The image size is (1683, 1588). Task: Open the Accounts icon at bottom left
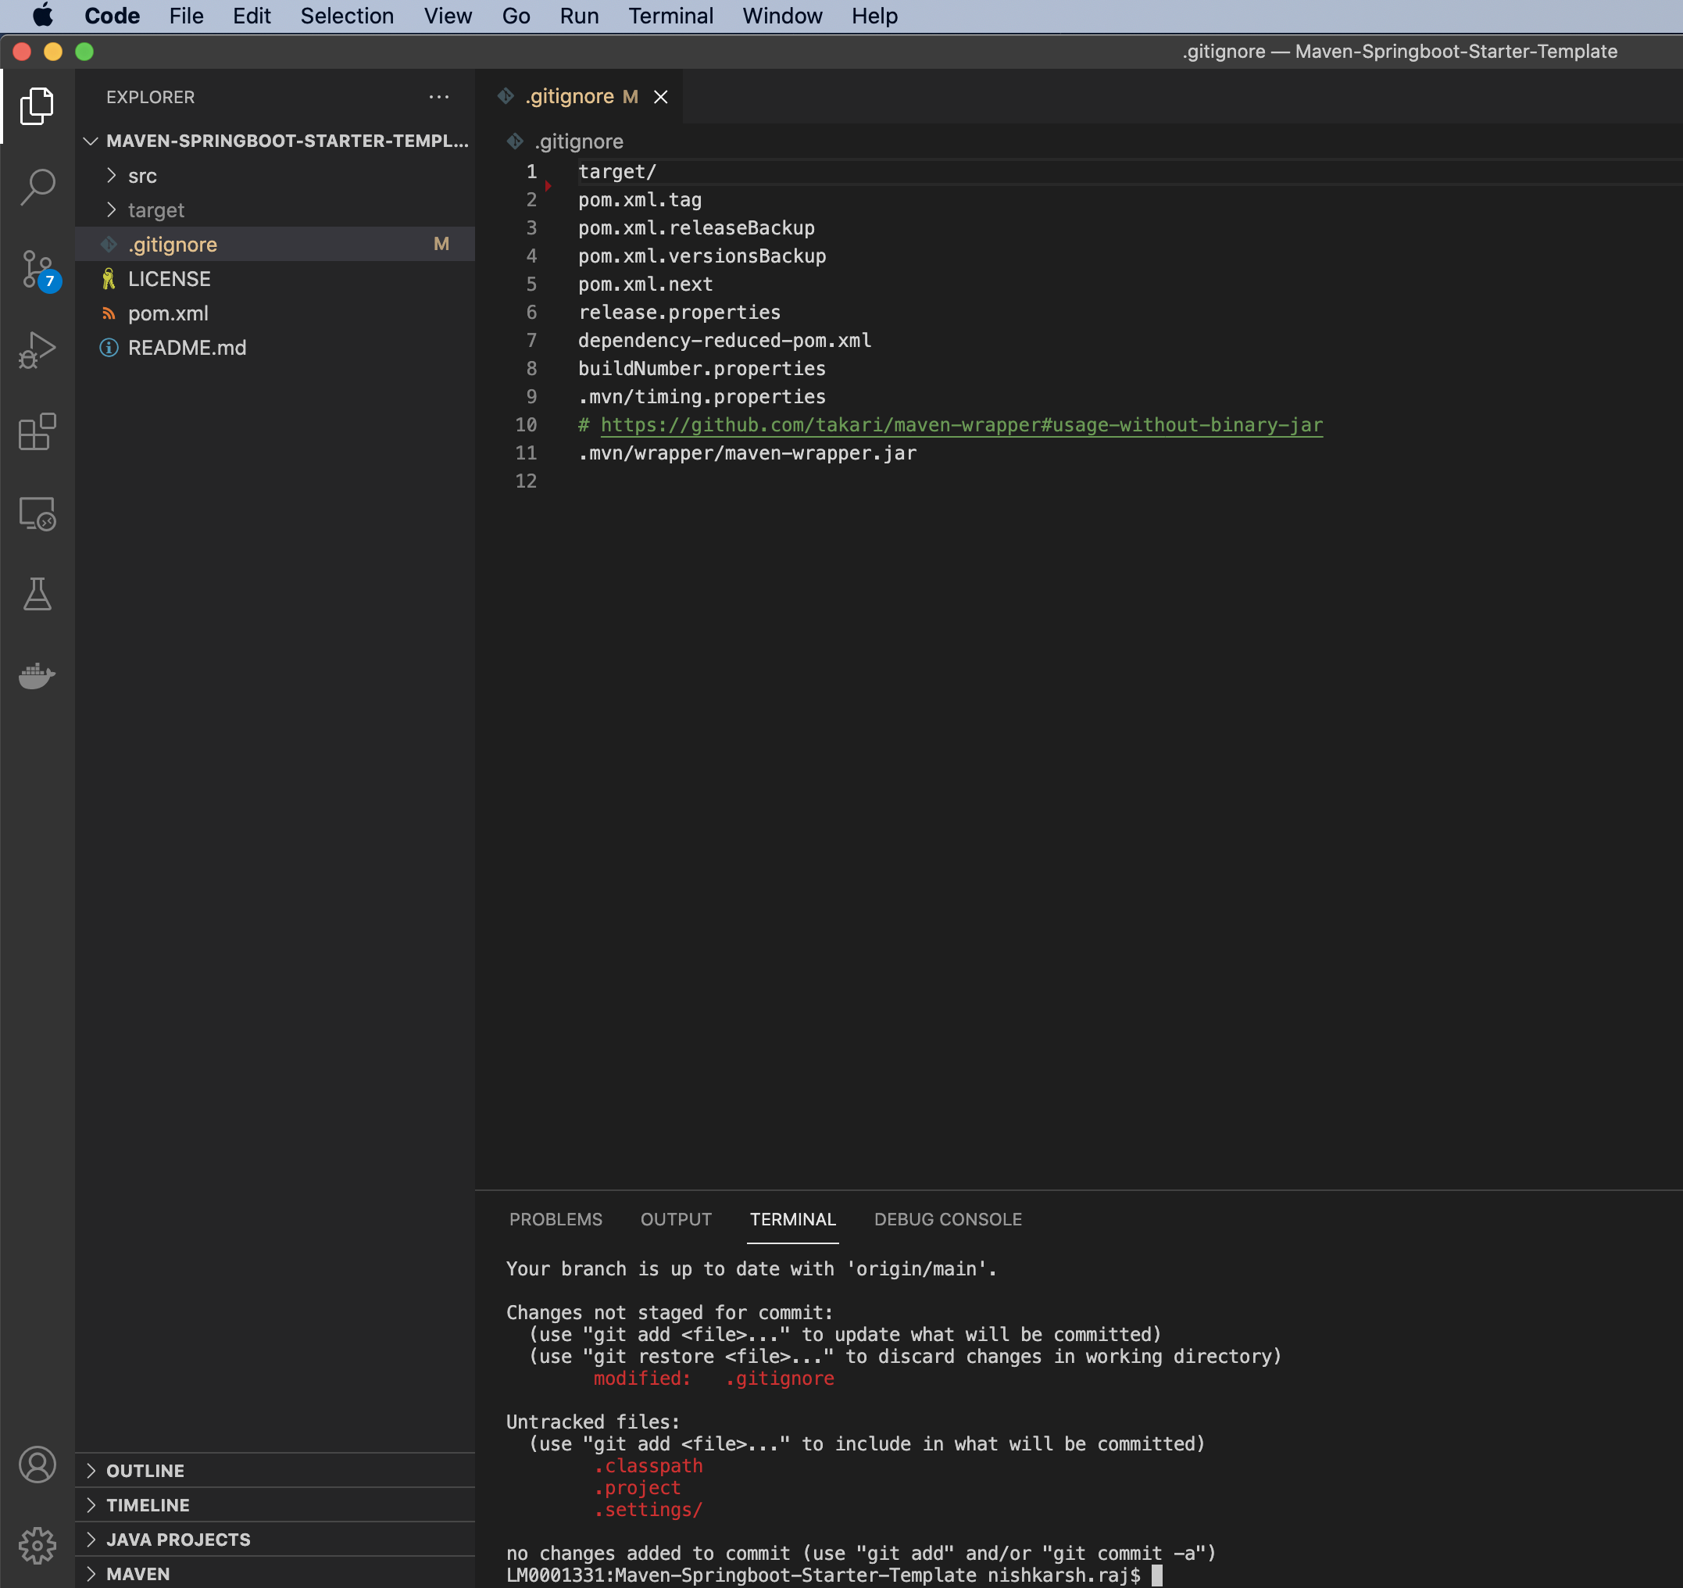[x=38, y=1465]
